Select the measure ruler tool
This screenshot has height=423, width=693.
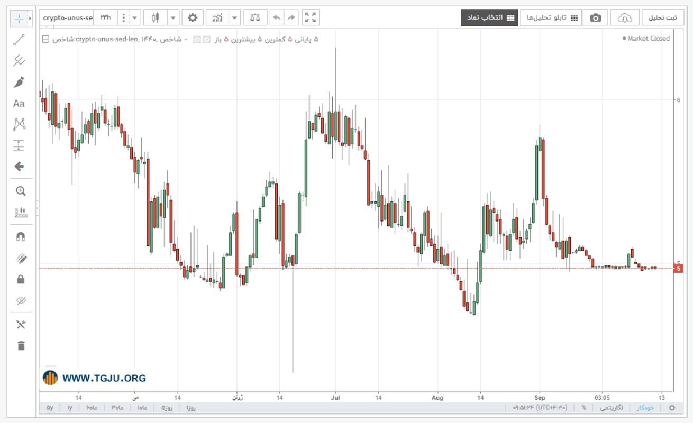(x=21, y=213)
